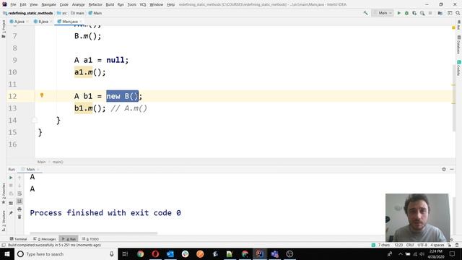462x260 pixels.
Task: Toggle soft-wrap in the Run console
Action: [x=19, y=194]
